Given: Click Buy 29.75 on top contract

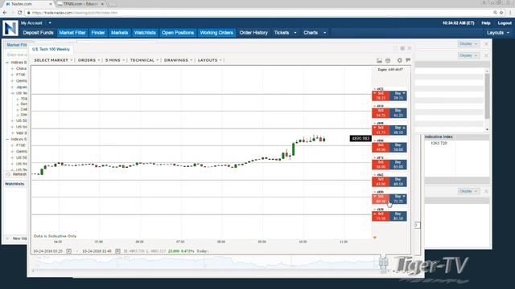Looking at the screenshot, I should point(398,96).
